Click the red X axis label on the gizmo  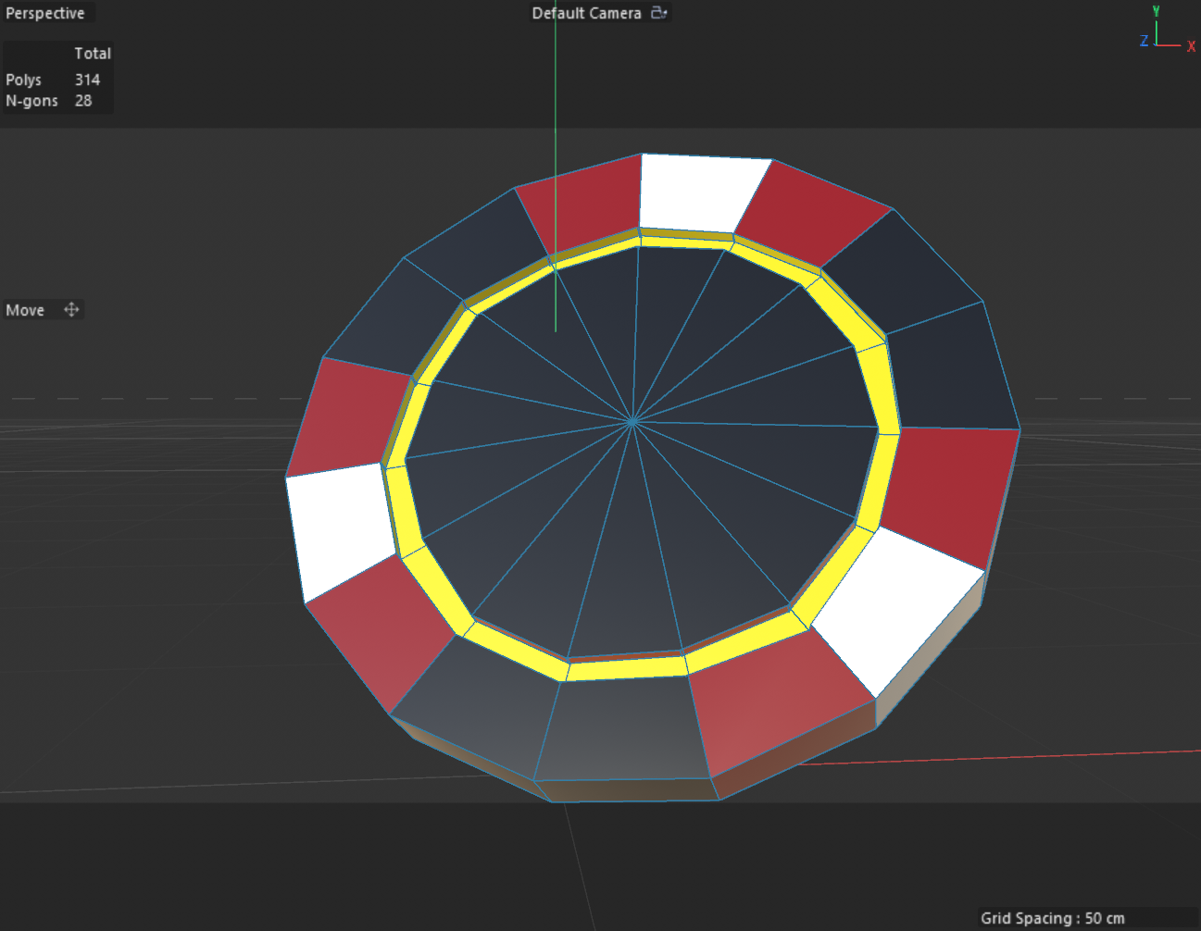pos(1192,45)
